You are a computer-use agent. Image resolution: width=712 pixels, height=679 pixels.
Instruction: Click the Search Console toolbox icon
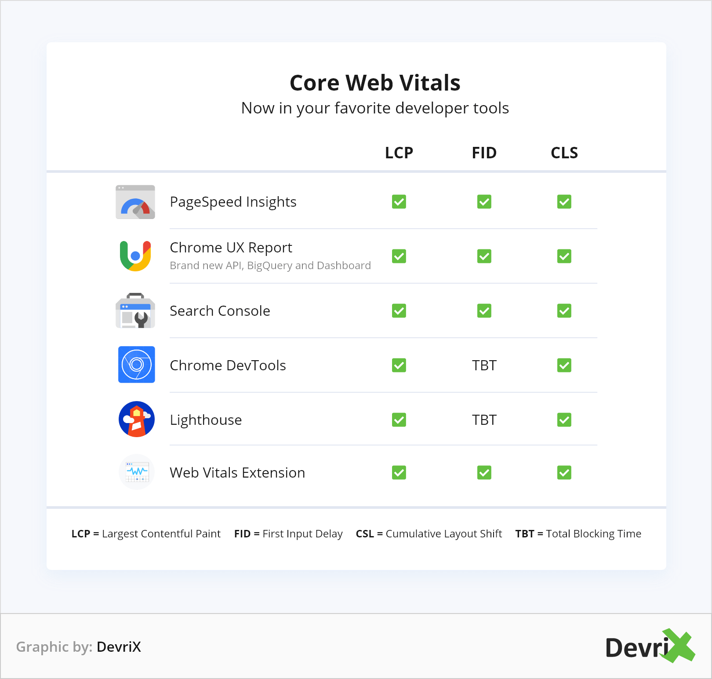(x=135, y=310)
